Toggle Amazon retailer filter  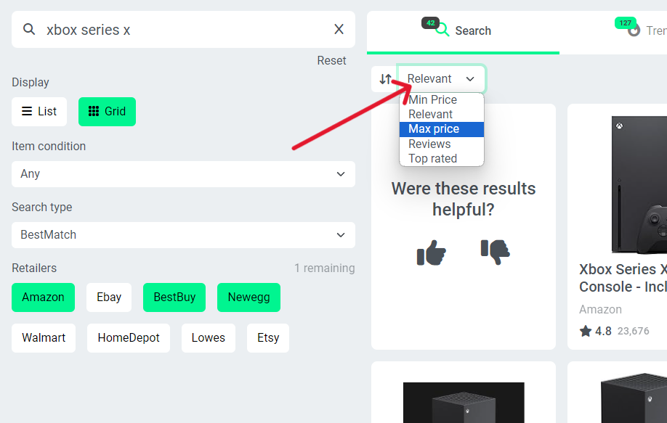[x=43, y=297]
